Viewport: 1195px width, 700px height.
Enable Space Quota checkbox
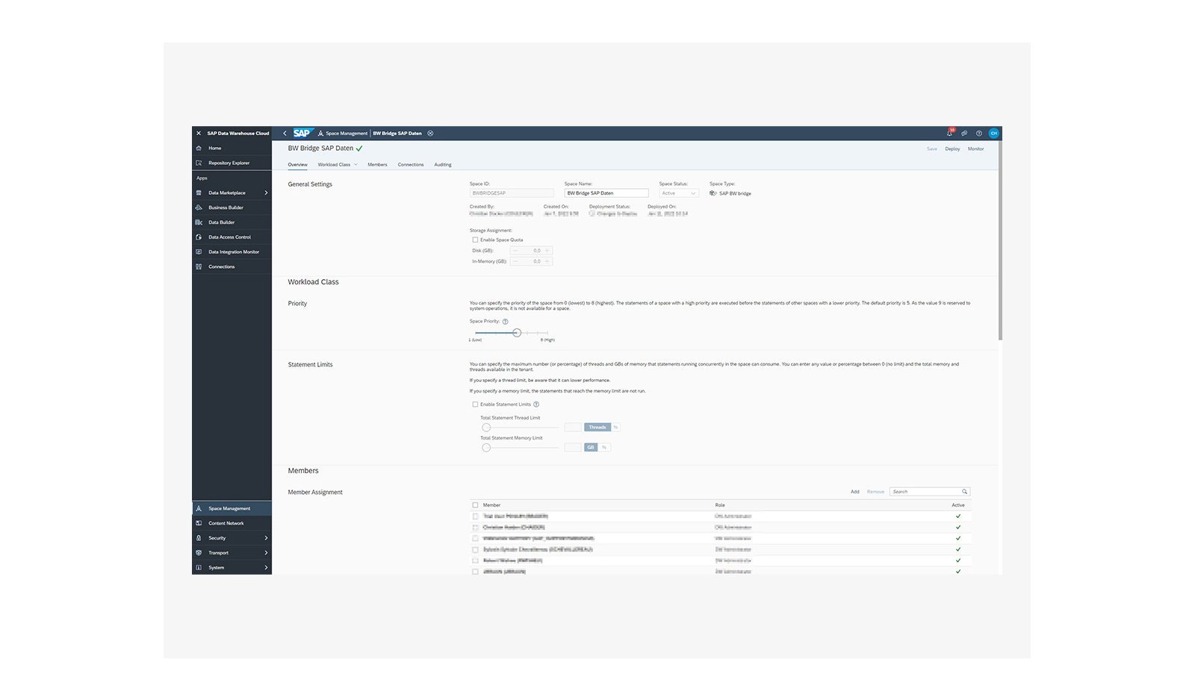click(x=475, y=240)
